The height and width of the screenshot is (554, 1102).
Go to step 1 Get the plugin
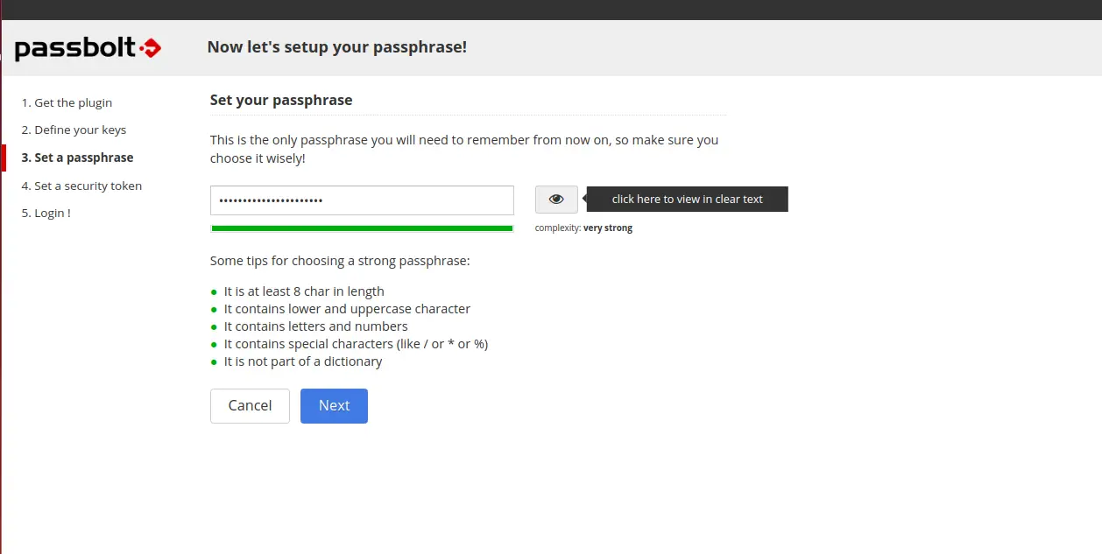point(67,102)
